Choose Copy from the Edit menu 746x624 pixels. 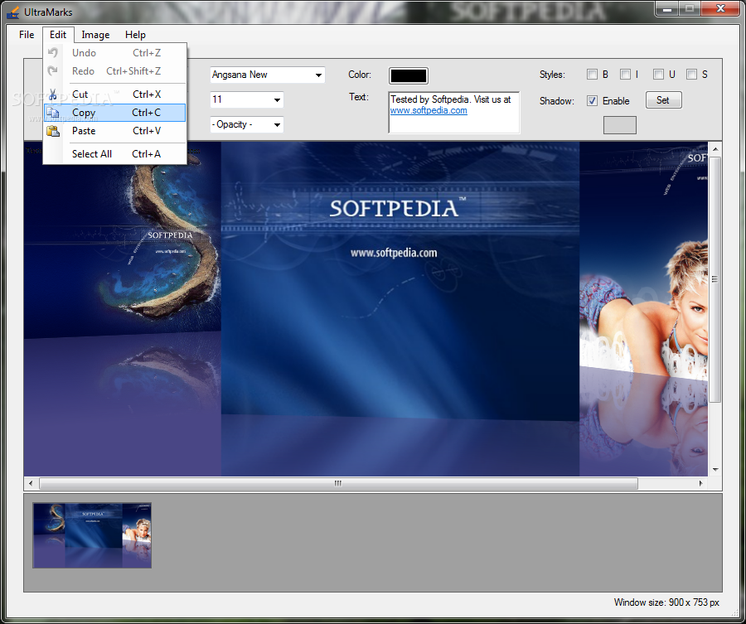click(x=114, y=113)
